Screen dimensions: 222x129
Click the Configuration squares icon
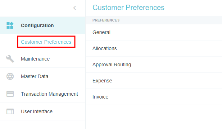pos(10,25)
